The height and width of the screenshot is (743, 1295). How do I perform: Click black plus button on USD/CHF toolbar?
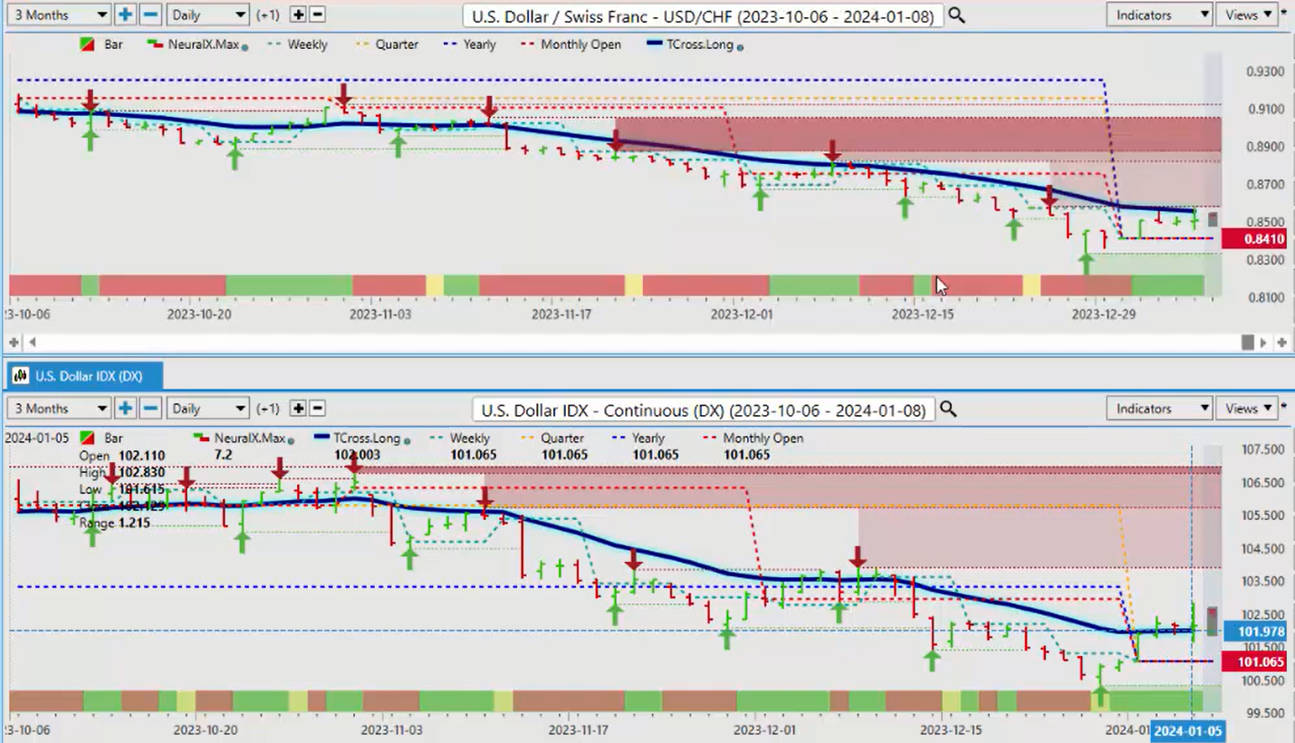298,14
